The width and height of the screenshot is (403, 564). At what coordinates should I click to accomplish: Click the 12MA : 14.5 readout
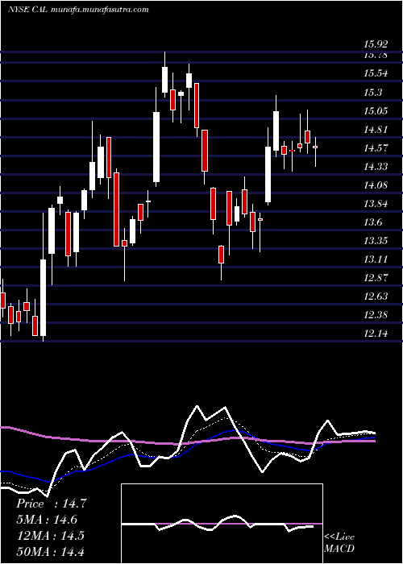[x=50, y=535]
